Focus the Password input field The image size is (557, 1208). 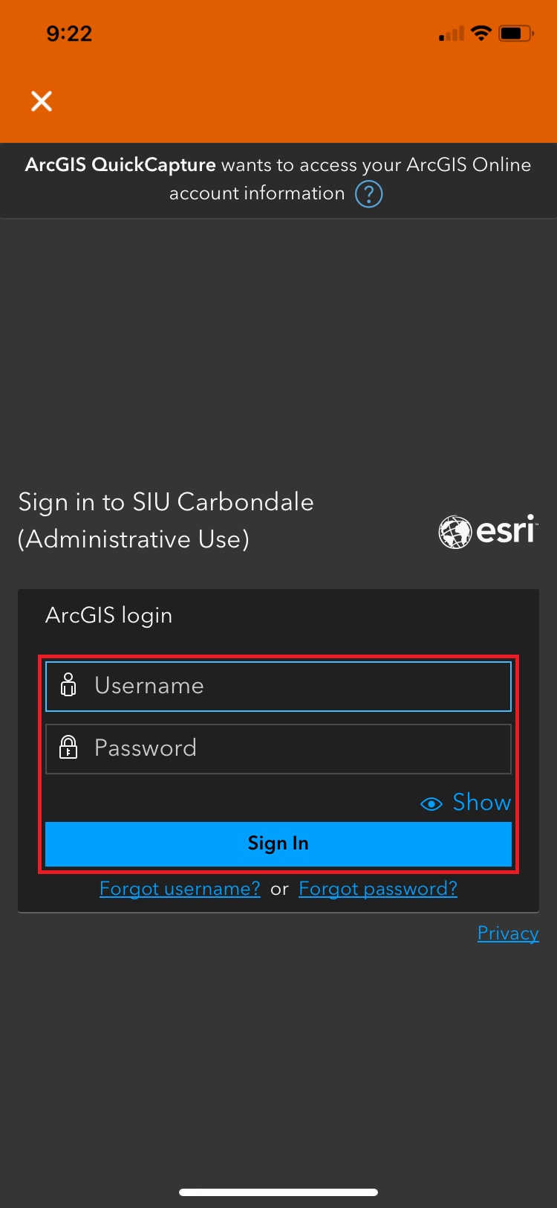(278, 748)
